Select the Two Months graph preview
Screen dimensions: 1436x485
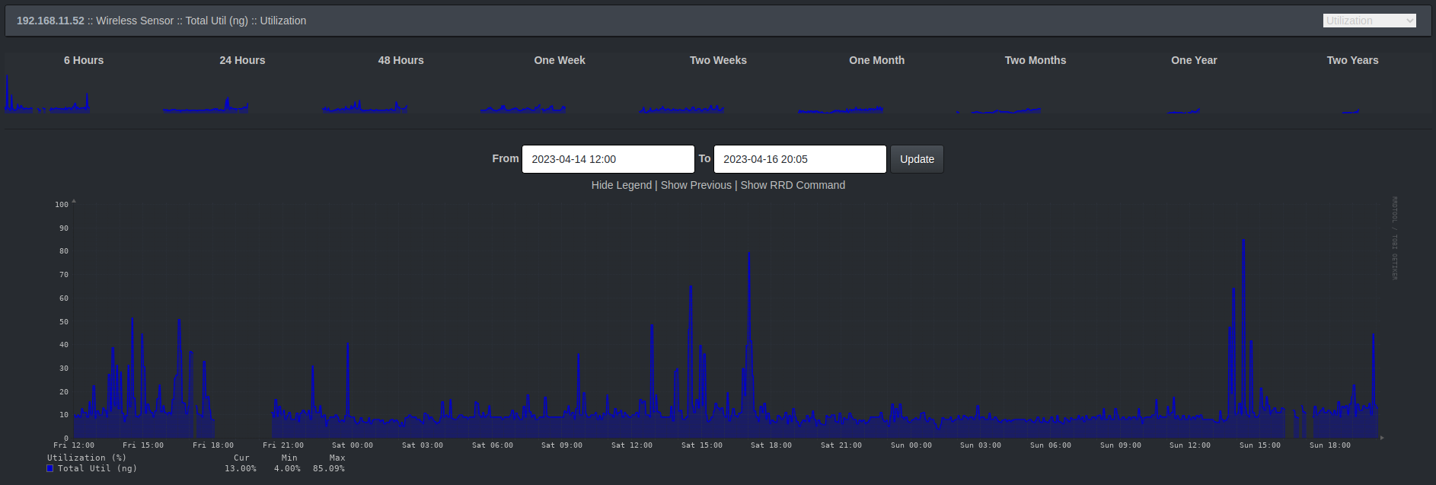[999, 94]
